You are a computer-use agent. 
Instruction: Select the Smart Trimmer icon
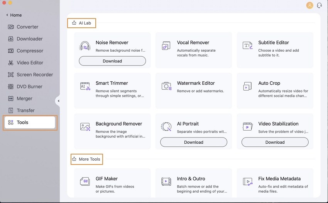click(x=85, y=86)
